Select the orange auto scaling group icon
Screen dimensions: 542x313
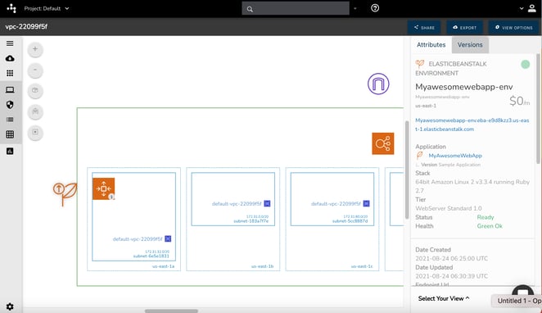(104, 188)
